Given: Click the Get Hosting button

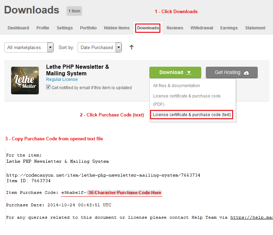Looking at the screenshot, I should [232, 73].
